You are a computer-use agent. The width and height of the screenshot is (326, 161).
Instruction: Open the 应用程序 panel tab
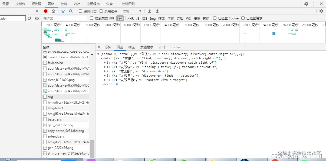tap(93, 4)
